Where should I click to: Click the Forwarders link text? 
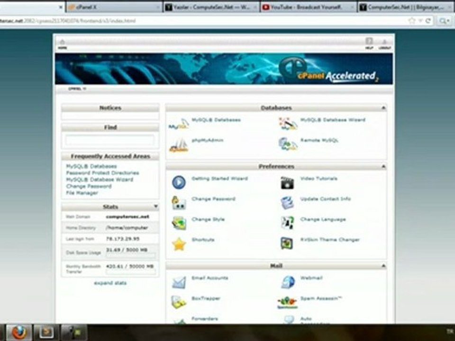205,319
